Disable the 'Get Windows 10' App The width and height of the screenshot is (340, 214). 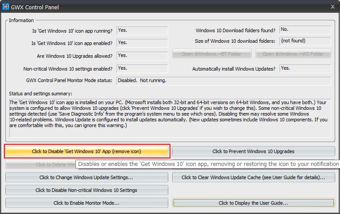[87, 151]
